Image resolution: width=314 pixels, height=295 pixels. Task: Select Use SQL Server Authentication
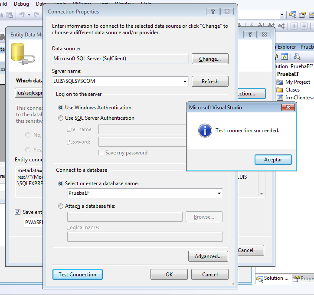[x=61, y=118]
